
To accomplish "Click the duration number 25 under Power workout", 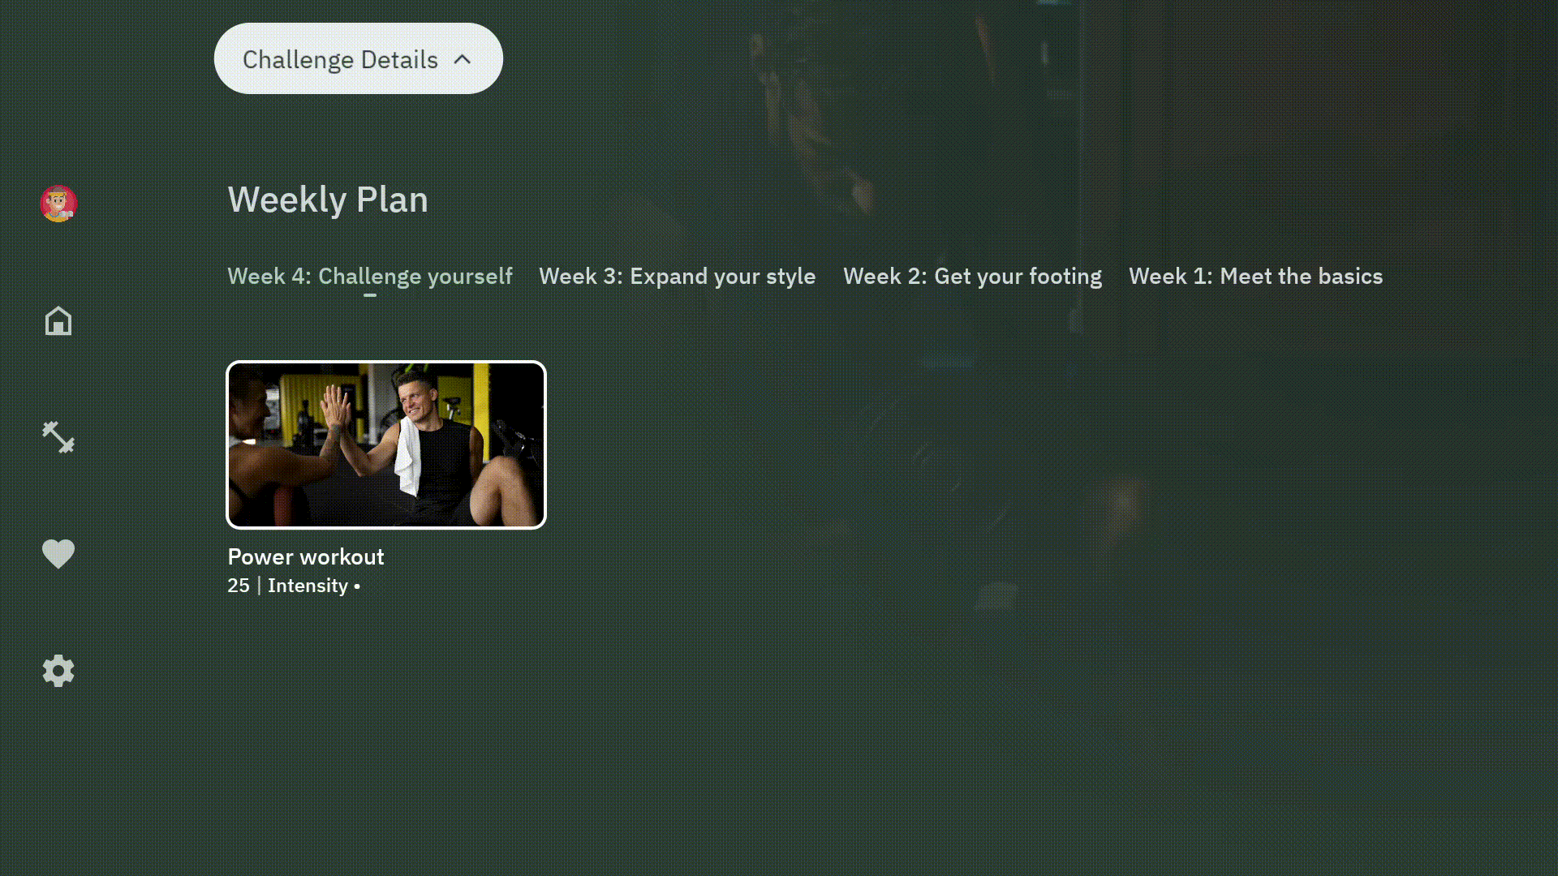I will pyautogui.click(x=239, y=586).
